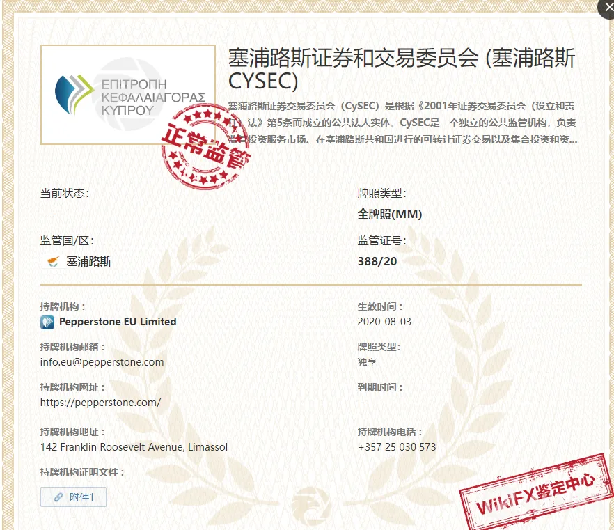Click the 到期时间 label
The height and width of the screenshot is (530, 614).
pyautogui.click(x=380, y=387)
